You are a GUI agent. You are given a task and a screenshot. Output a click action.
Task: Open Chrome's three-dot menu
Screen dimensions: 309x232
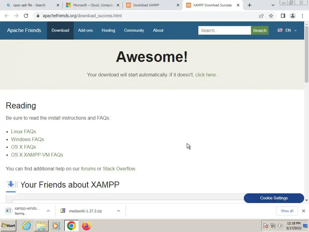(x=302, y=16)
